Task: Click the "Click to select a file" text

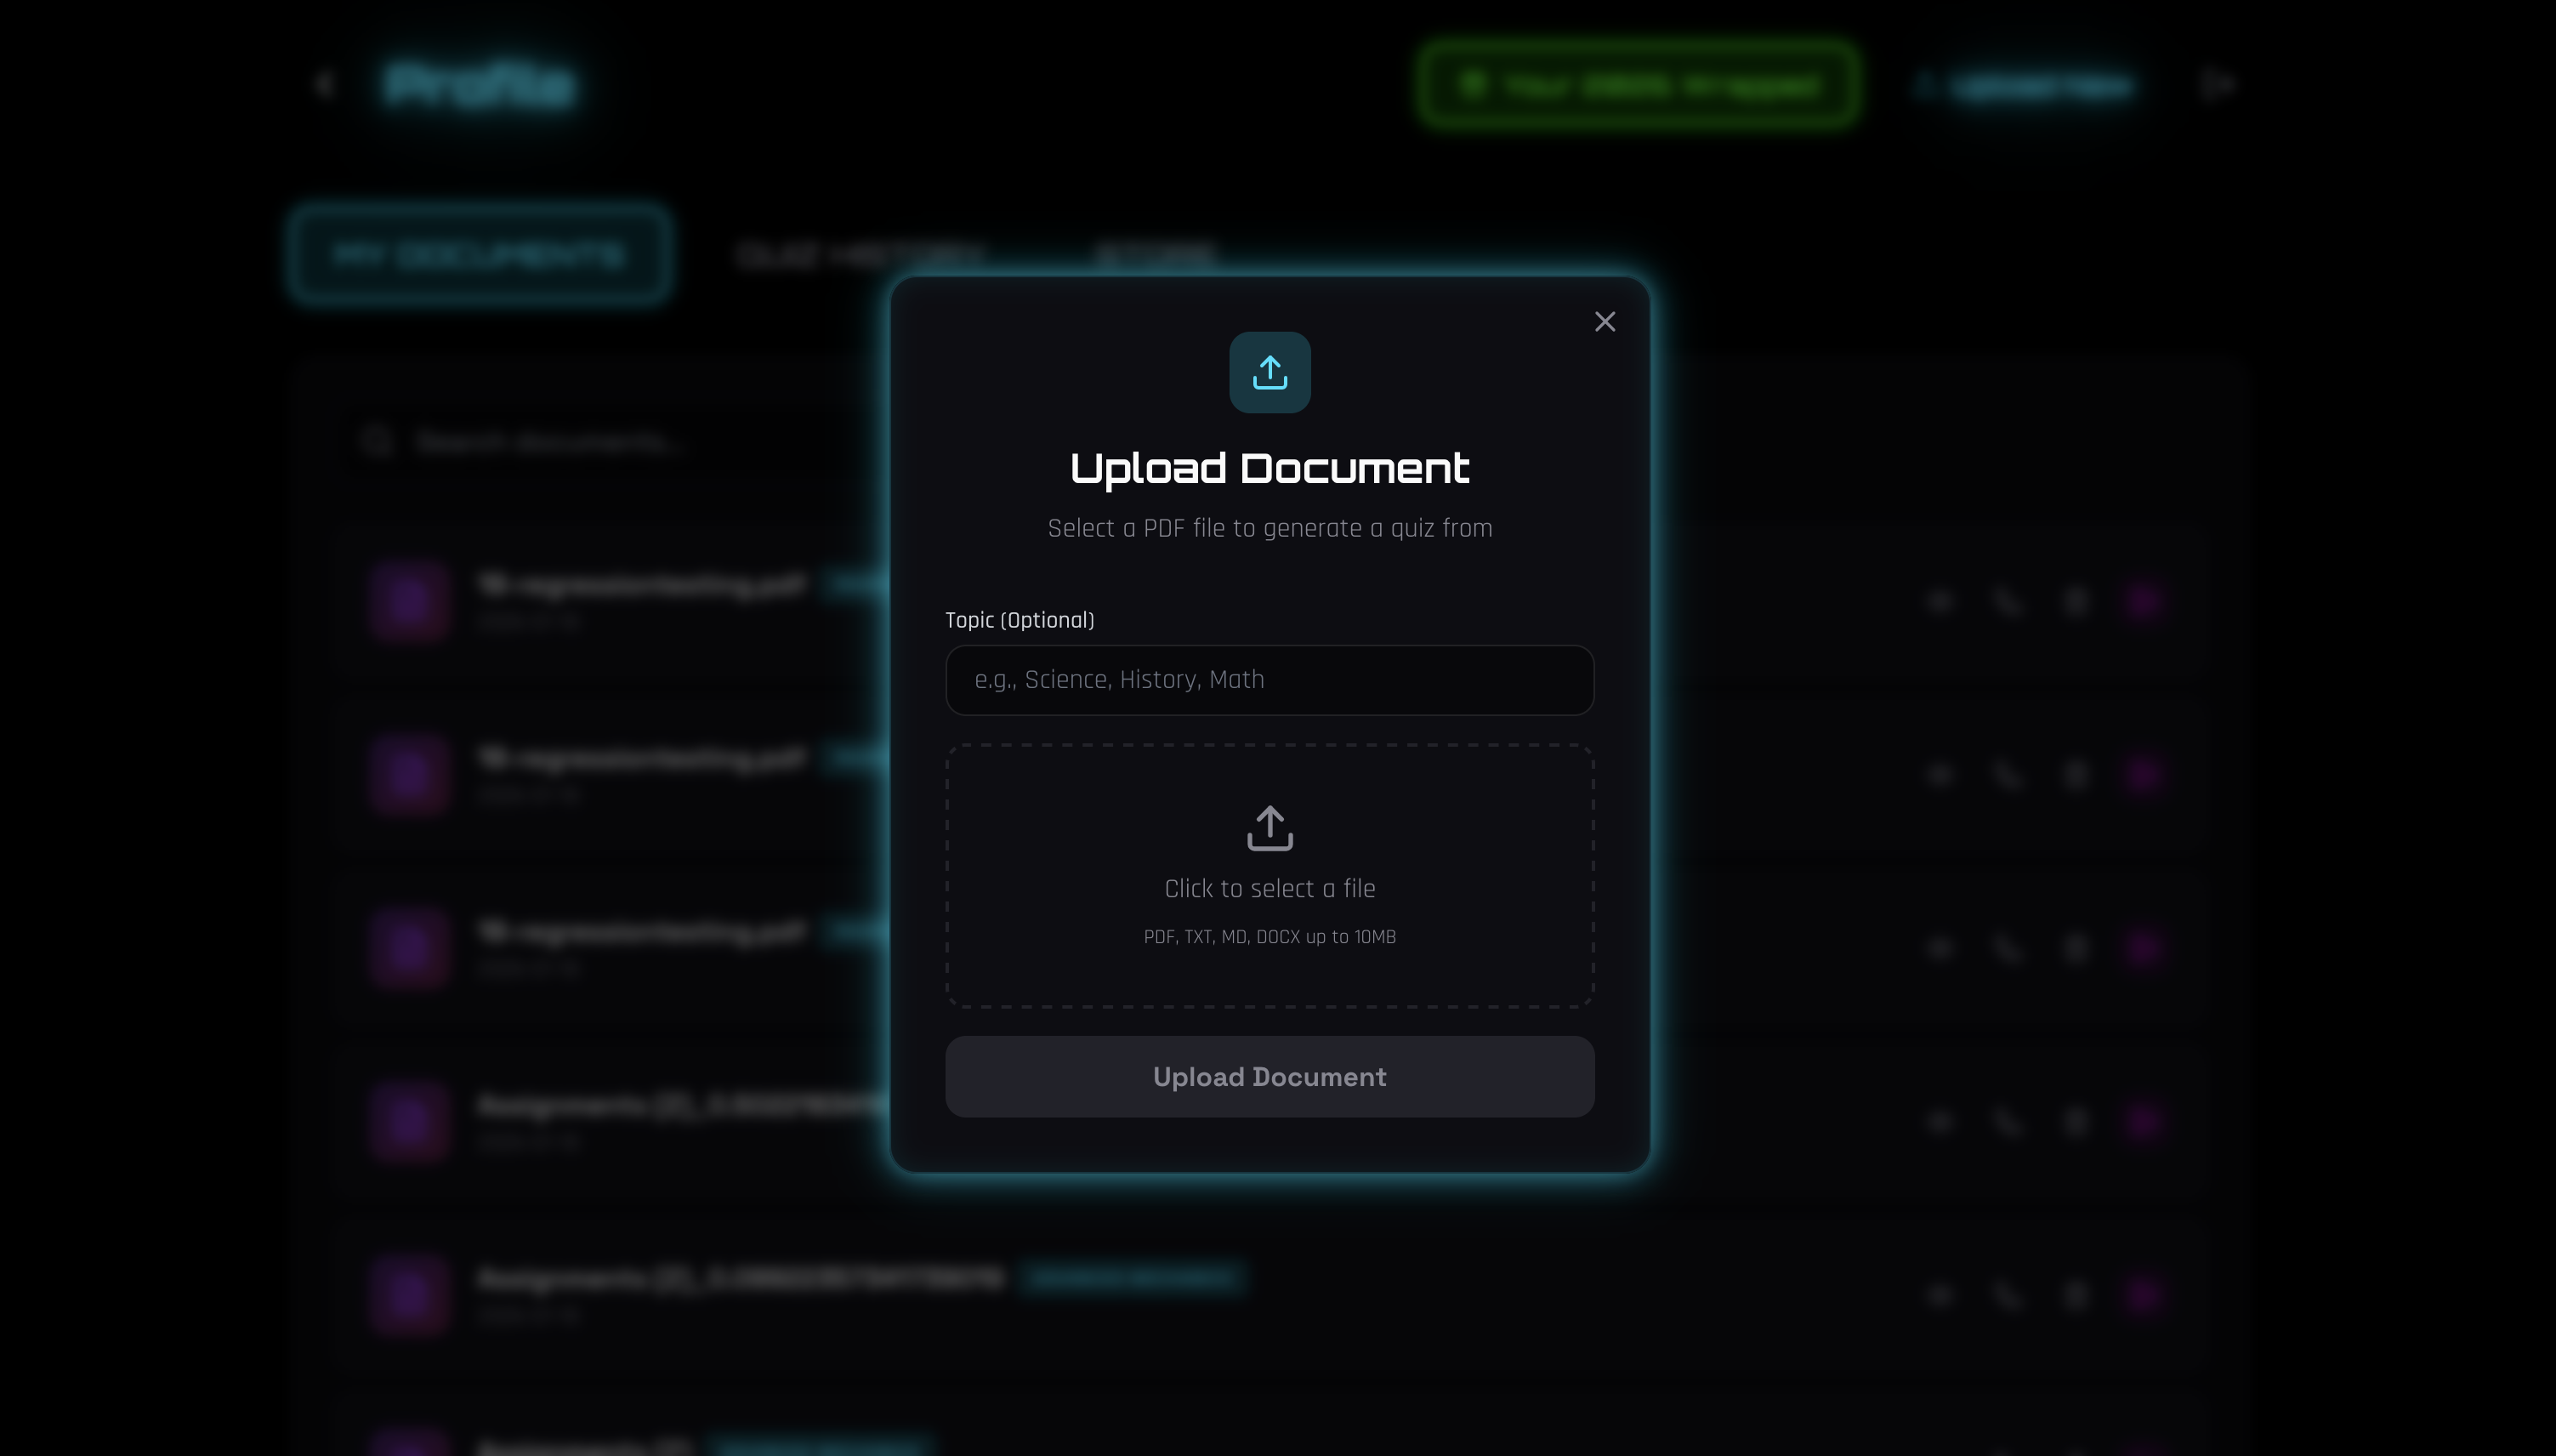Action: click(1269, 888)
